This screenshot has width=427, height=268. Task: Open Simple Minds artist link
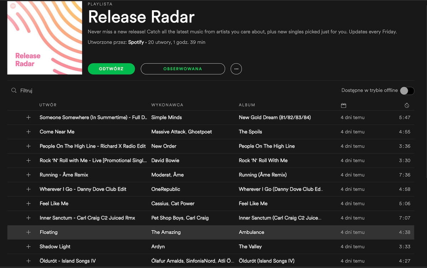click(167, 117)
